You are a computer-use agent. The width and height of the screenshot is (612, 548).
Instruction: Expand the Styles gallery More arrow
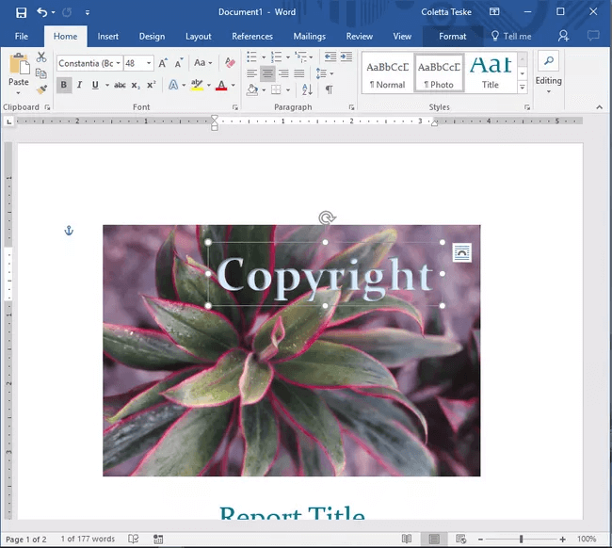pyautogui.click(x=523, y=87)
